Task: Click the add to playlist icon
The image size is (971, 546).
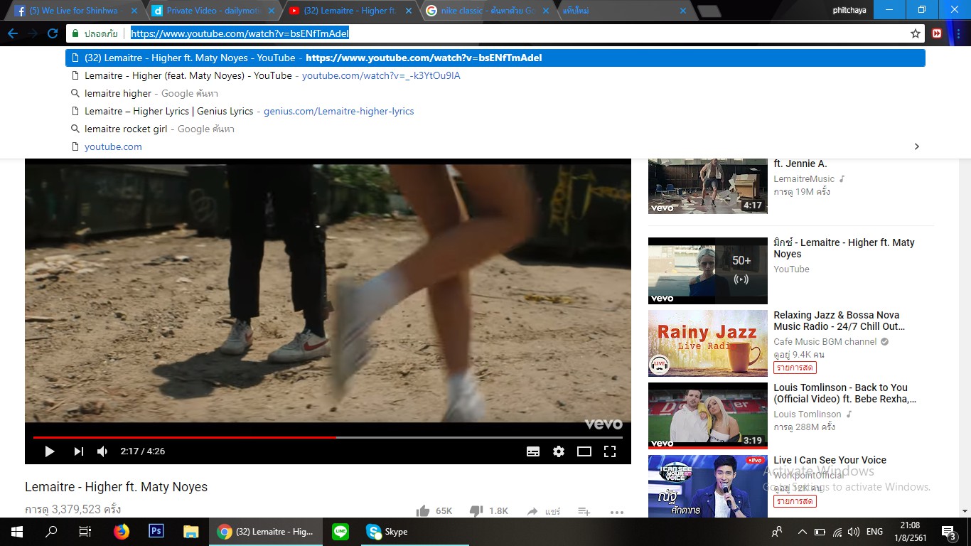Action: pos(584,511)
